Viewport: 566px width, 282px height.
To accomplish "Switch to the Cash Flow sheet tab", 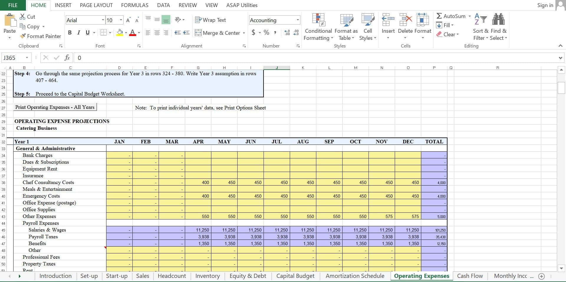I will [470, 276].
